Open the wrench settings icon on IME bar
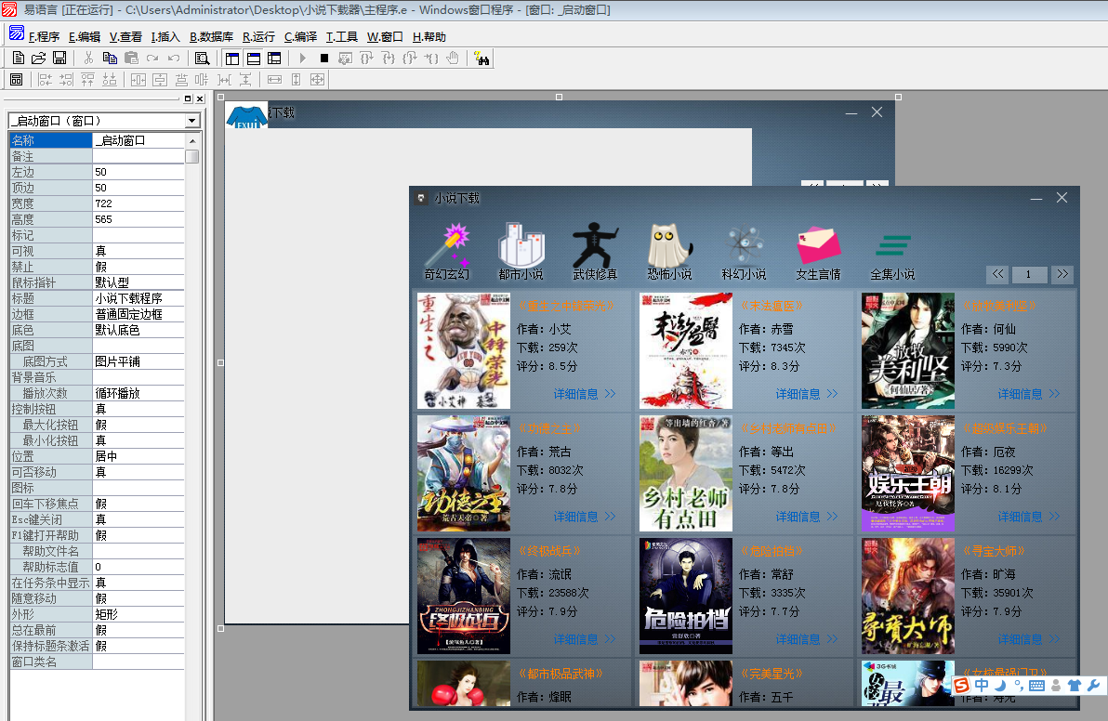Viewport: 1108px width, 721px height. point(1093,685)
